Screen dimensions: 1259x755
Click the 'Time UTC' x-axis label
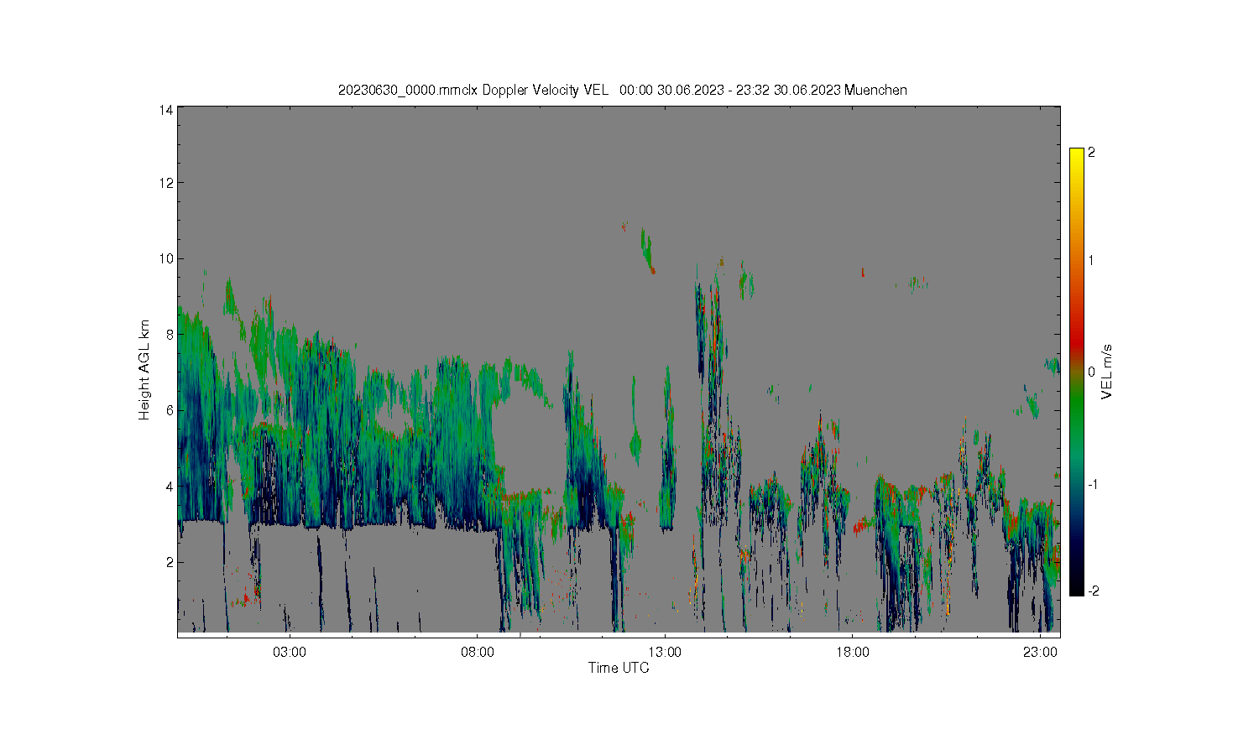coord(619,669)
